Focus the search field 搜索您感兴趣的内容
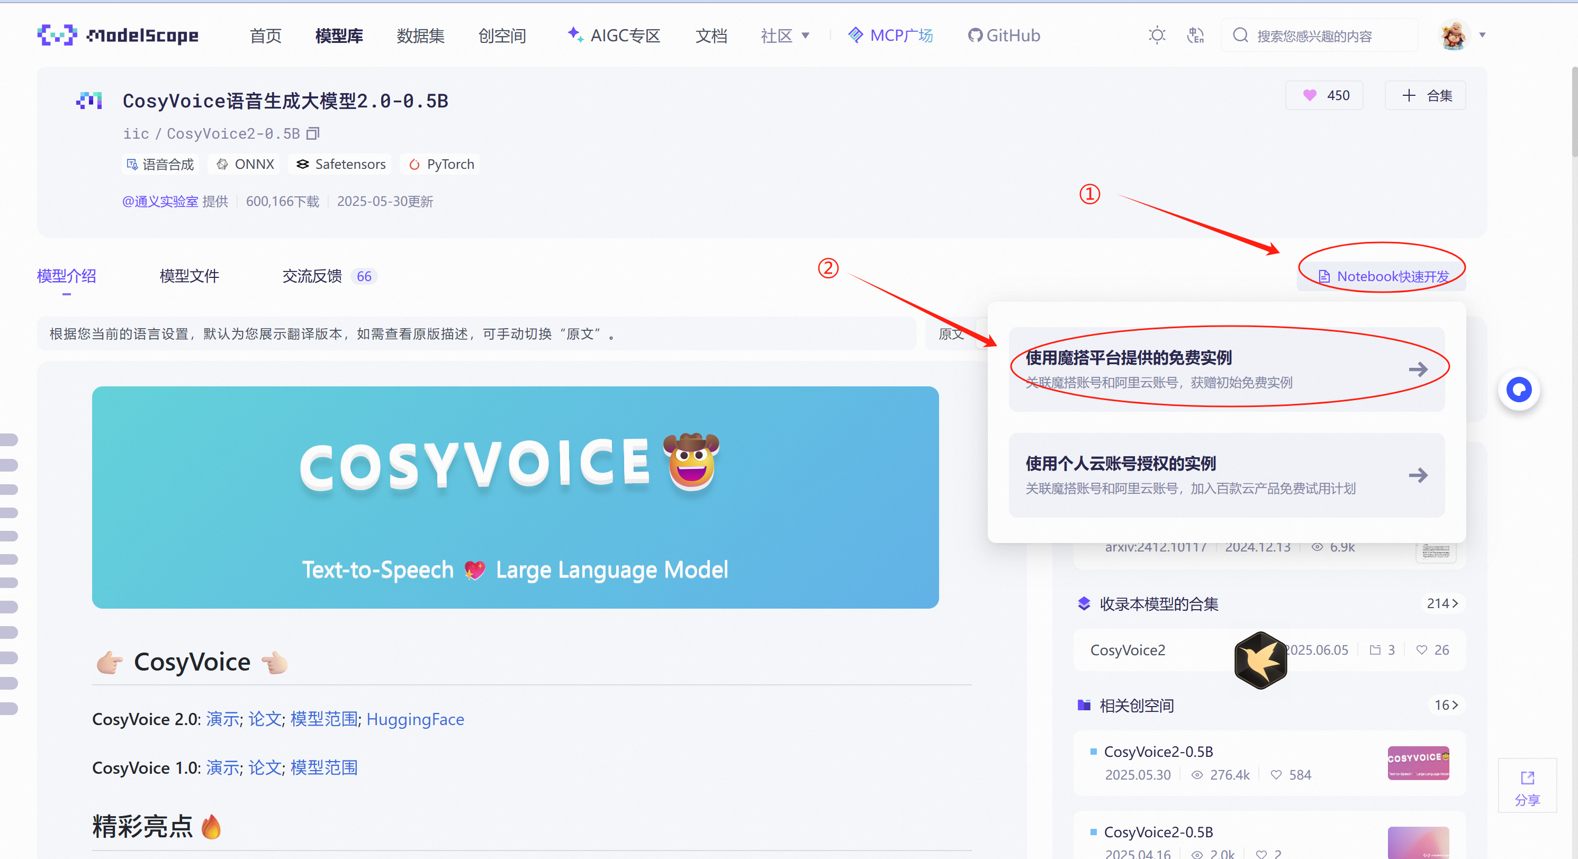Viewport: 1578px width, 859px height. (1319, 35)
